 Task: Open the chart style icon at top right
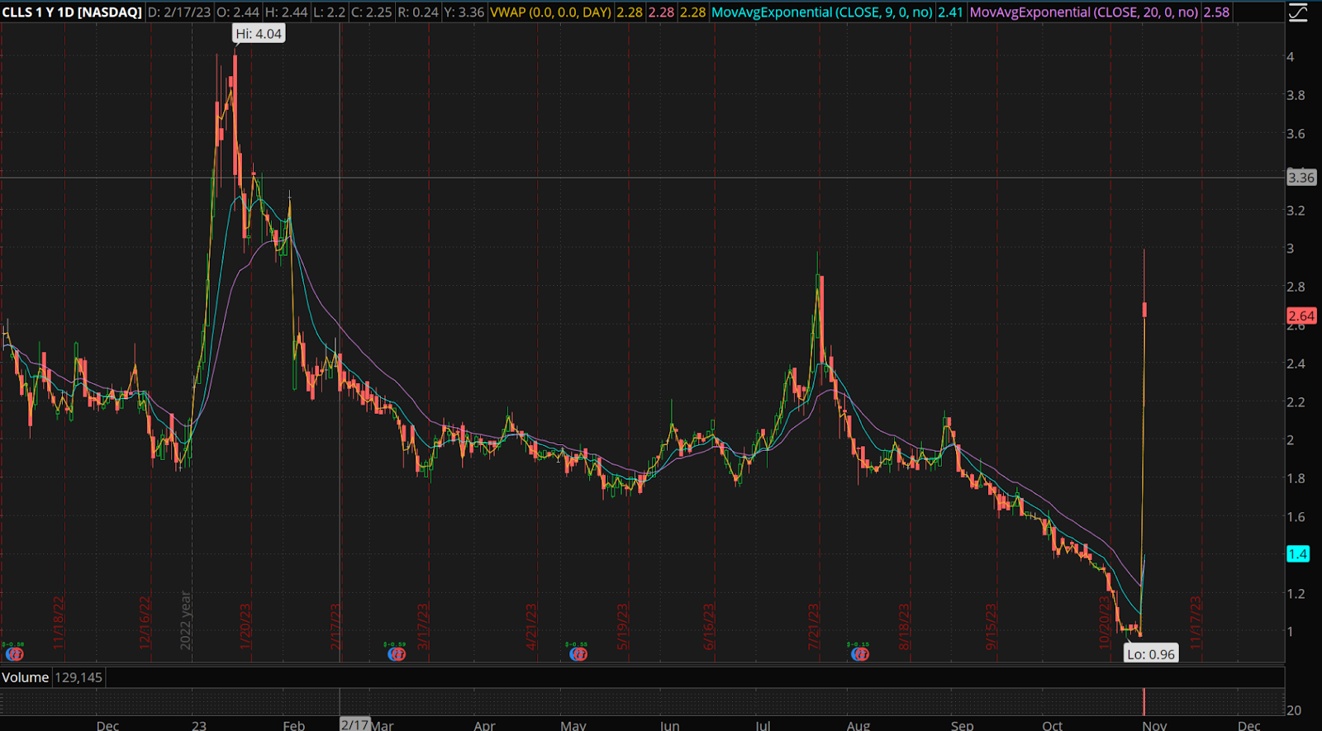click(x=1298, y=12)
